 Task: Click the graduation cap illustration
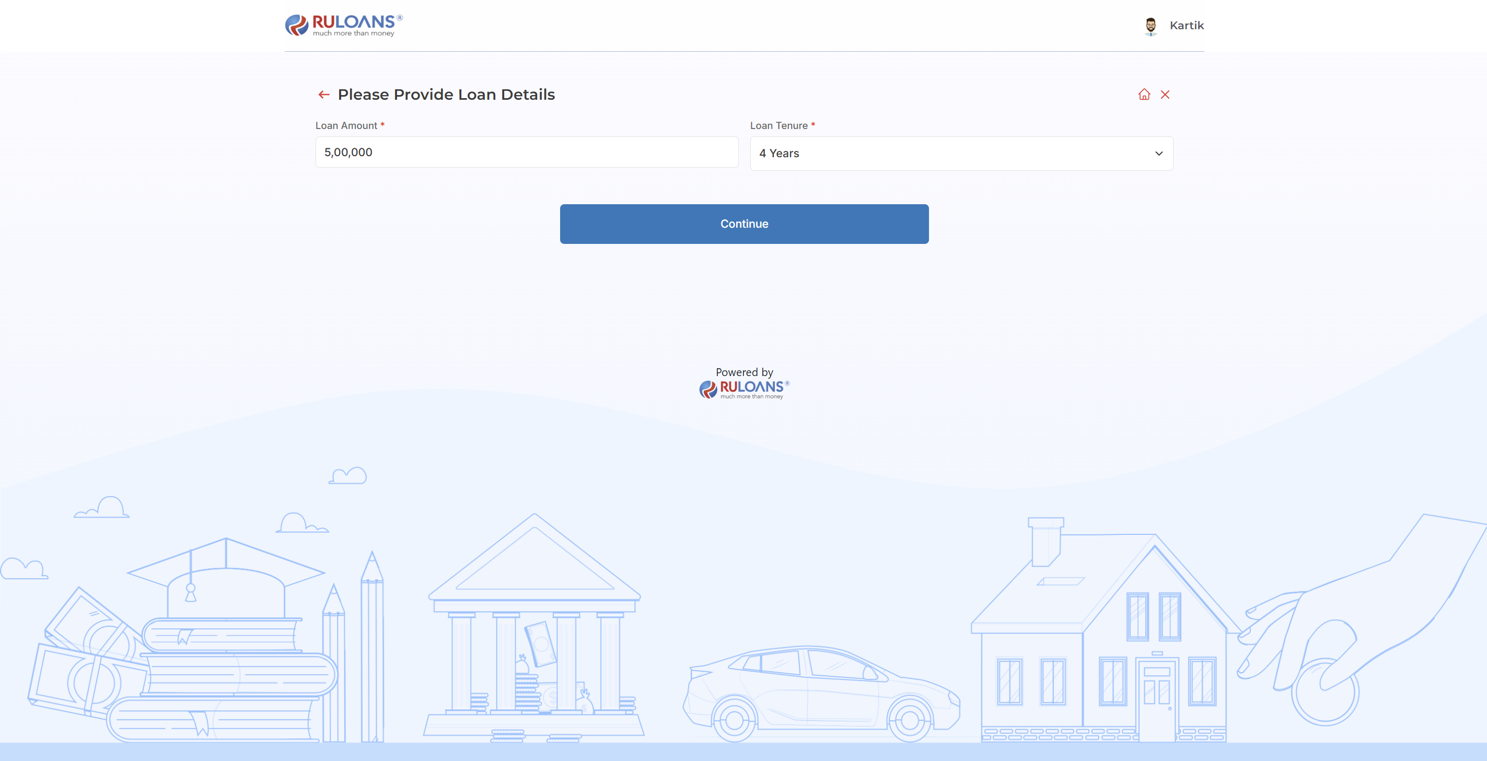pyautogui.click(x=226, y=577)
